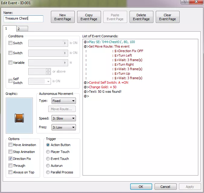204x193 pixels.
Task: Uncheck the Direction Fix option
Action: (10, 158)
